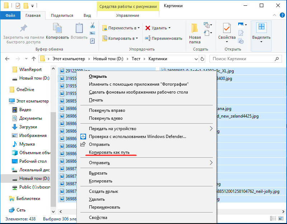Click the quick access properties checkmark icon

pos(18,6)
